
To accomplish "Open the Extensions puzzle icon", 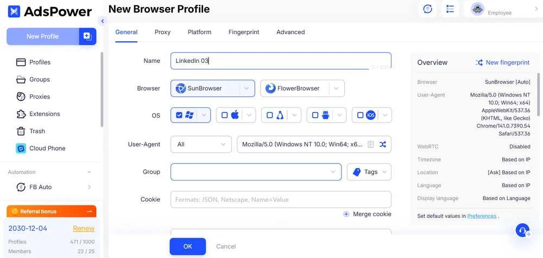I will point(21,114).
